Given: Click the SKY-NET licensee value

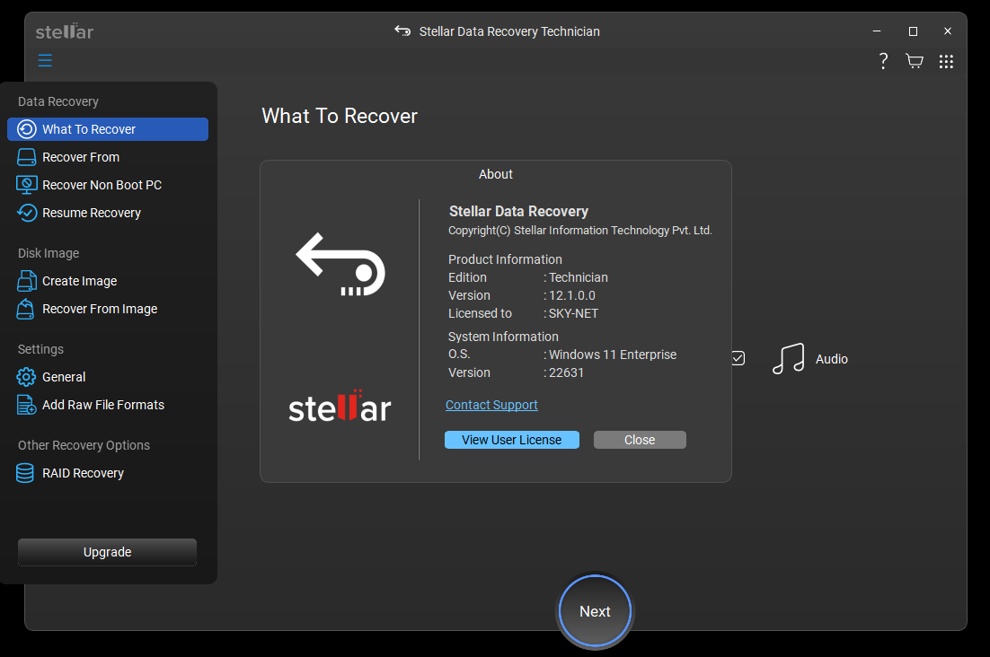Looking at the screenshot, I should click(573, 313).
